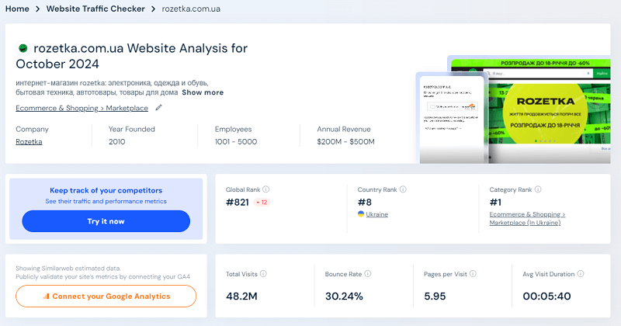Click the 5.95 pages per visit value
This screenshot has height=326, width=621.
click(435, 297)
